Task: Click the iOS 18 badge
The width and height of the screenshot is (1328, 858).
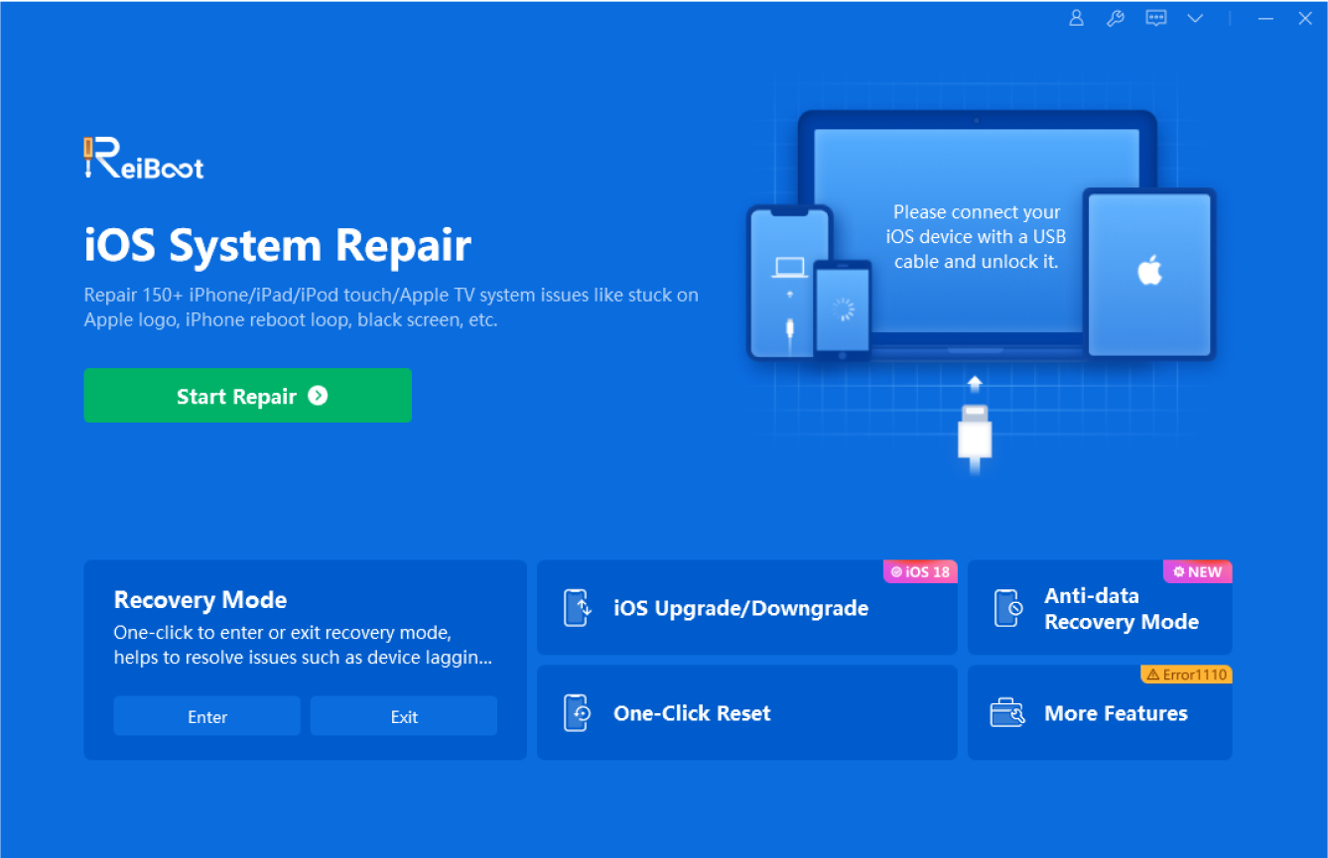Action: click(920, 571)
